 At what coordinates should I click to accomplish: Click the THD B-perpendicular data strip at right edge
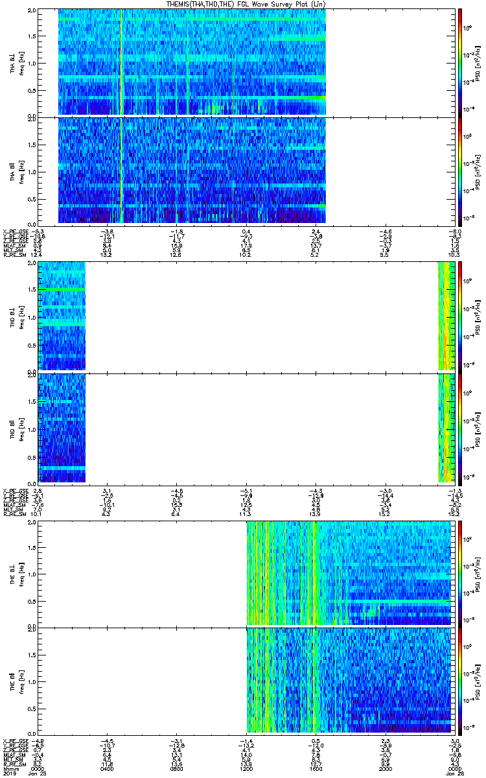coord(446,316)
